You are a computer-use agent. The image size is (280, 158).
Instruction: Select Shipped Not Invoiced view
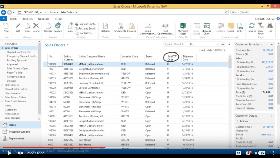point(19,52)
